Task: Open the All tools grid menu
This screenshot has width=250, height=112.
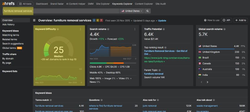Action: pyautogui.click(x=25, y=4)
